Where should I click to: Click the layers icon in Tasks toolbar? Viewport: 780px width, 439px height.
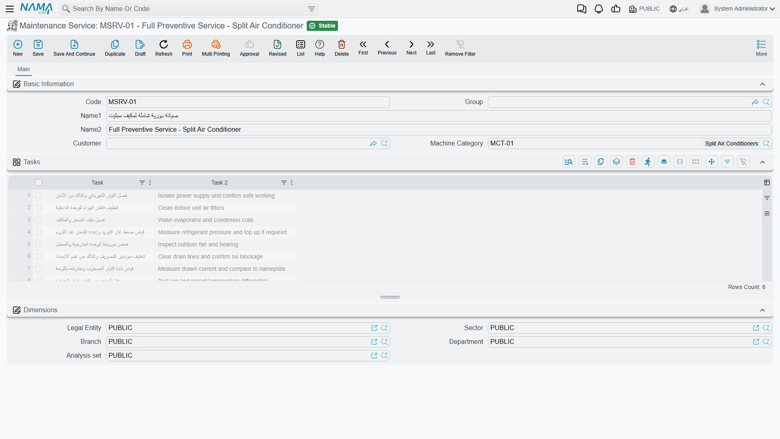click(x=616, y=162)
